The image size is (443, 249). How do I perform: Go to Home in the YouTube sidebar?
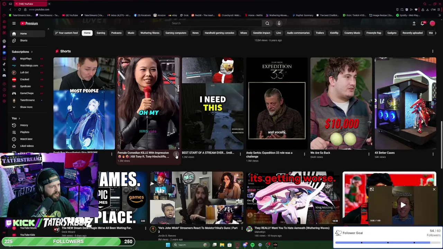[28, 34]
